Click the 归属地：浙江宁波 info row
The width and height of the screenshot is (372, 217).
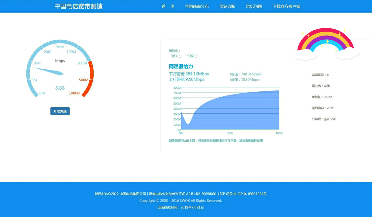324,119
